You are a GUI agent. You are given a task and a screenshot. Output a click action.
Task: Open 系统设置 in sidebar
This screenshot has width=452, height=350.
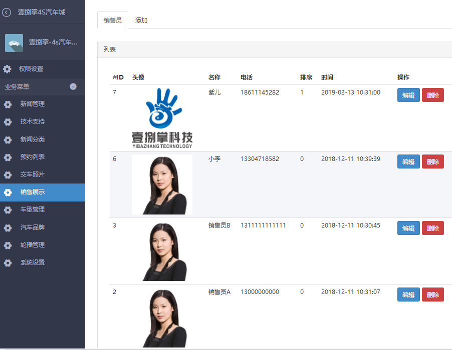click(43, 262)
